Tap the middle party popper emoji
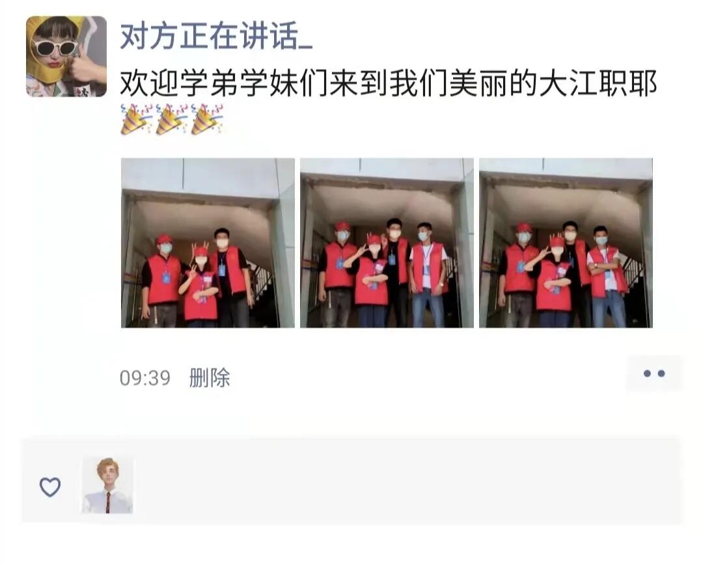 click(172, 119)
